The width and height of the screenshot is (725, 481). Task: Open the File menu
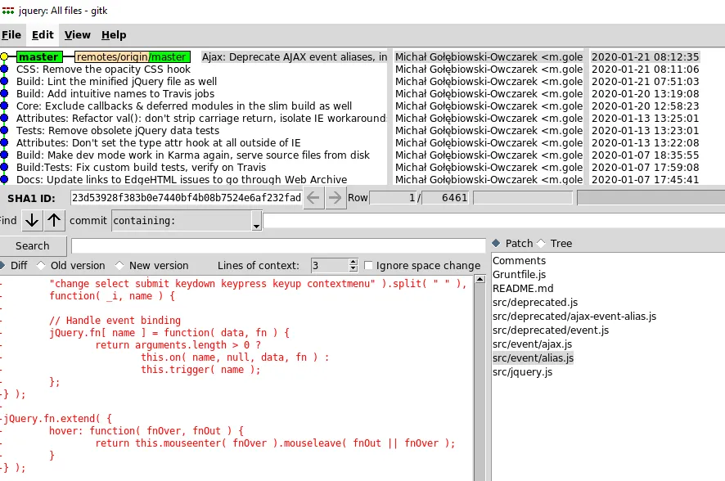pyautogui.click(x=11, y=35)
